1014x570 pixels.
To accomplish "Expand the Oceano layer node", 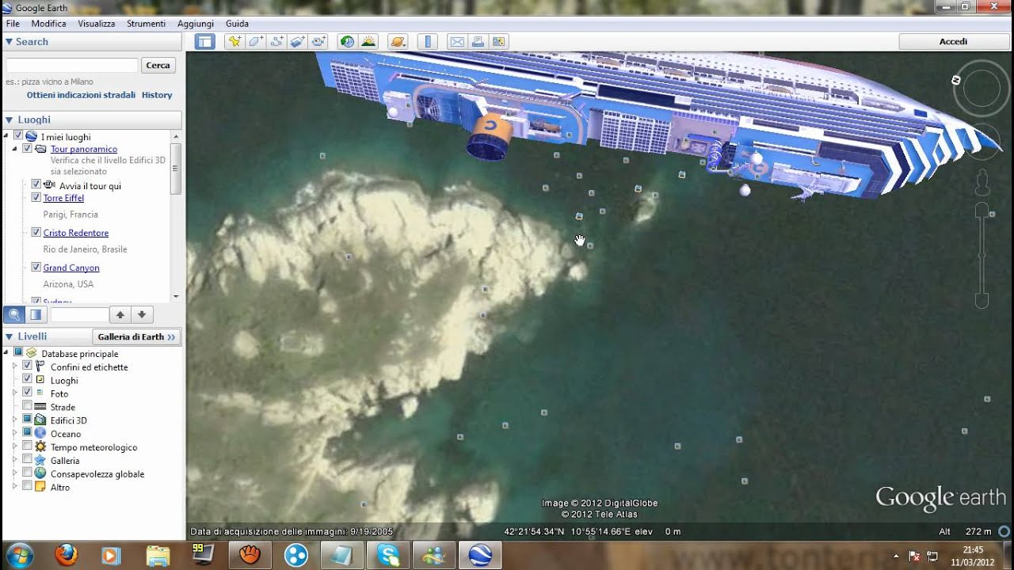I will (15, 433).
